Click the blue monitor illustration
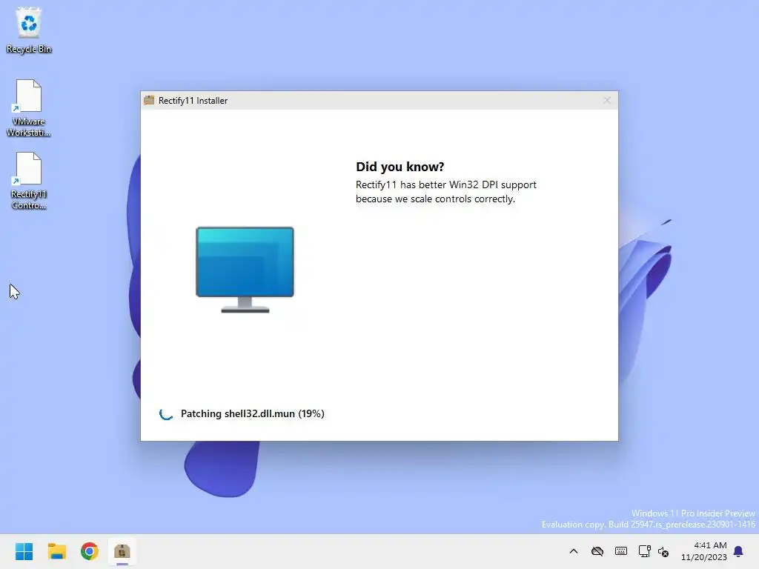 pos(245,270)
